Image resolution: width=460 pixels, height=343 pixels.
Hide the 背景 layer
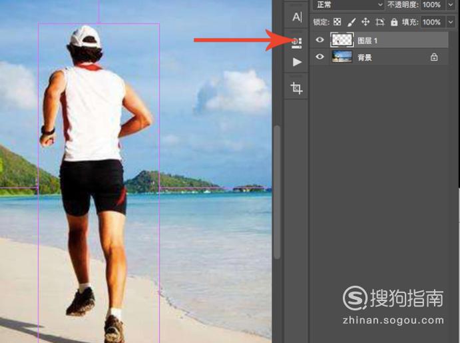point(320,57)
